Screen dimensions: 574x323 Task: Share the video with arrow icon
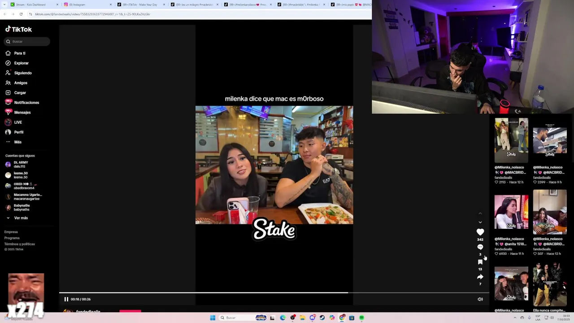480,277
